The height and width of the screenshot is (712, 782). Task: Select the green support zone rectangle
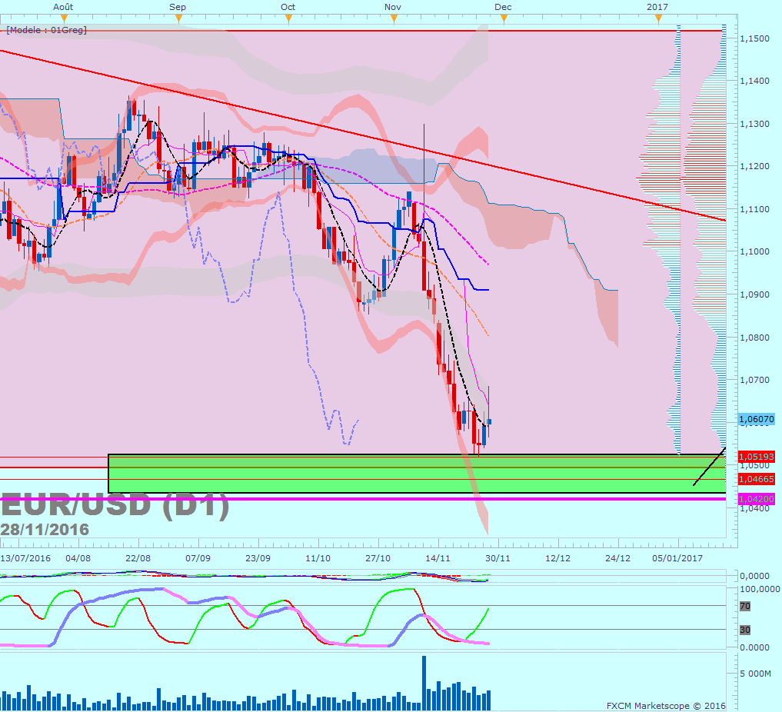(x=417, y=474)
